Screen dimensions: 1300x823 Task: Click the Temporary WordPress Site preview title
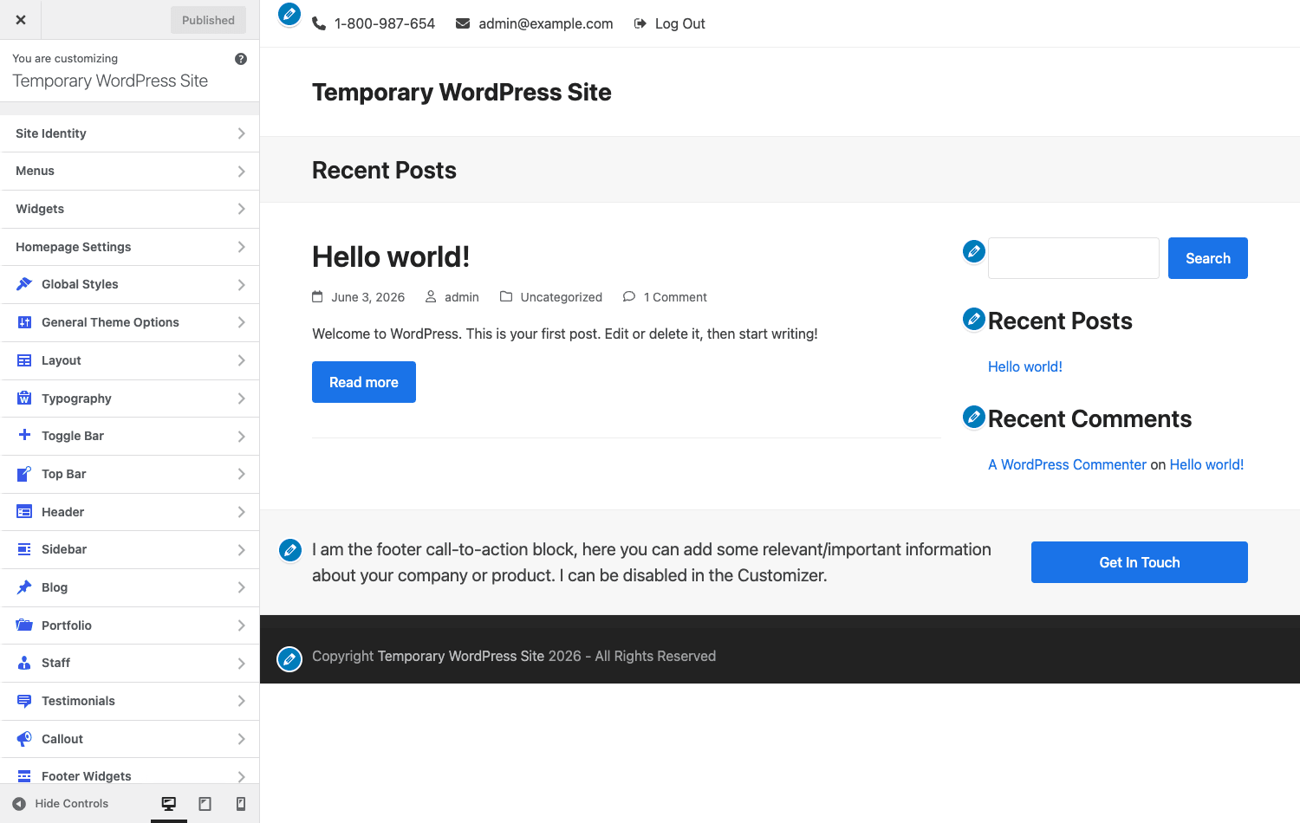click(x=462, y=92)
